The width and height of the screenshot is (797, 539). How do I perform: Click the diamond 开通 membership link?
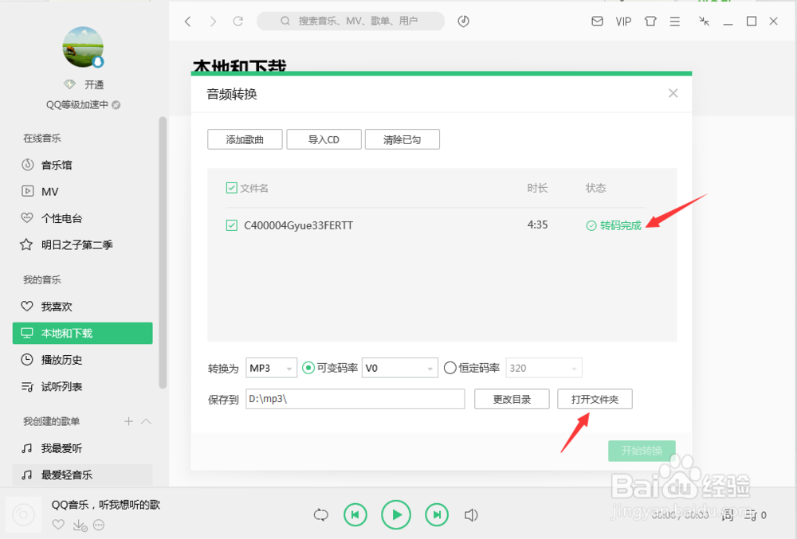(84, 84)
